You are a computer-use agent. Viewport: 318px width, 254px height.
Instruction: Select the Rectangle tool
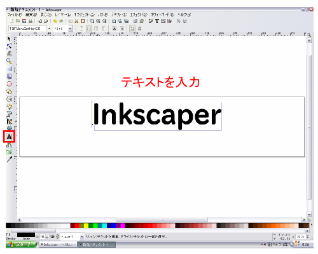coord(10,69)
